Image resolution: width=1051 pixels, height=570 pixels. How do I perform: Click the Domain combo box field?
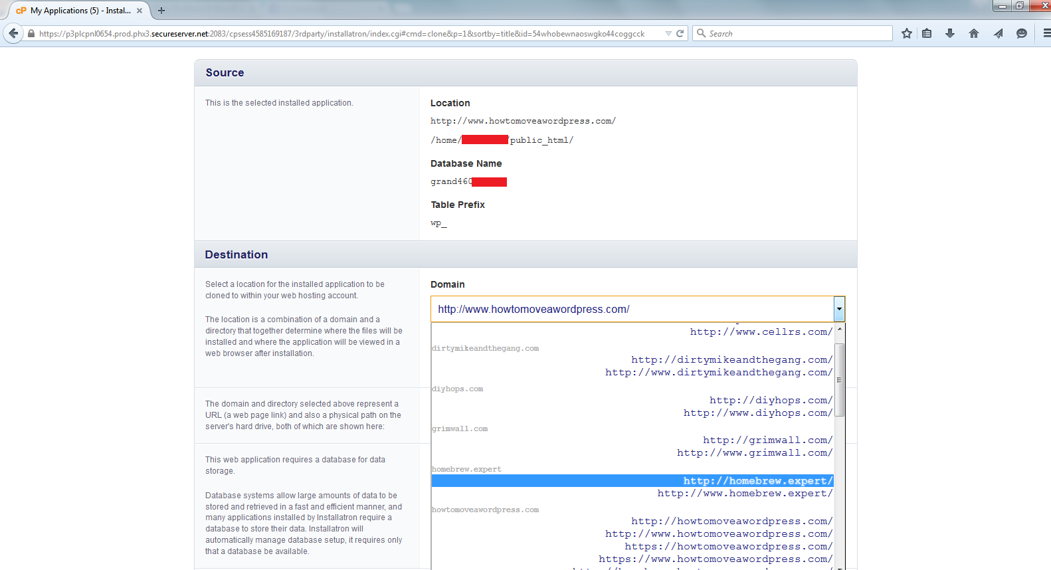click(638, 309)
